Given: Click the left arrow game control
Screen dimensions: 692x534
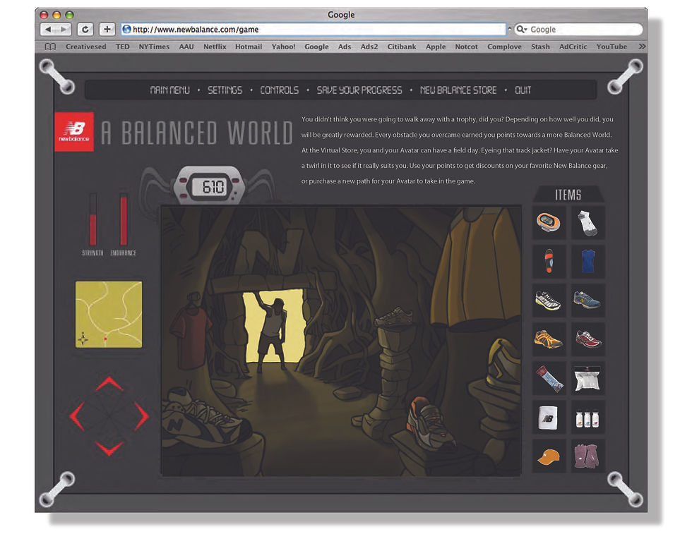Looking at the screenshot, I should [77, 415].
